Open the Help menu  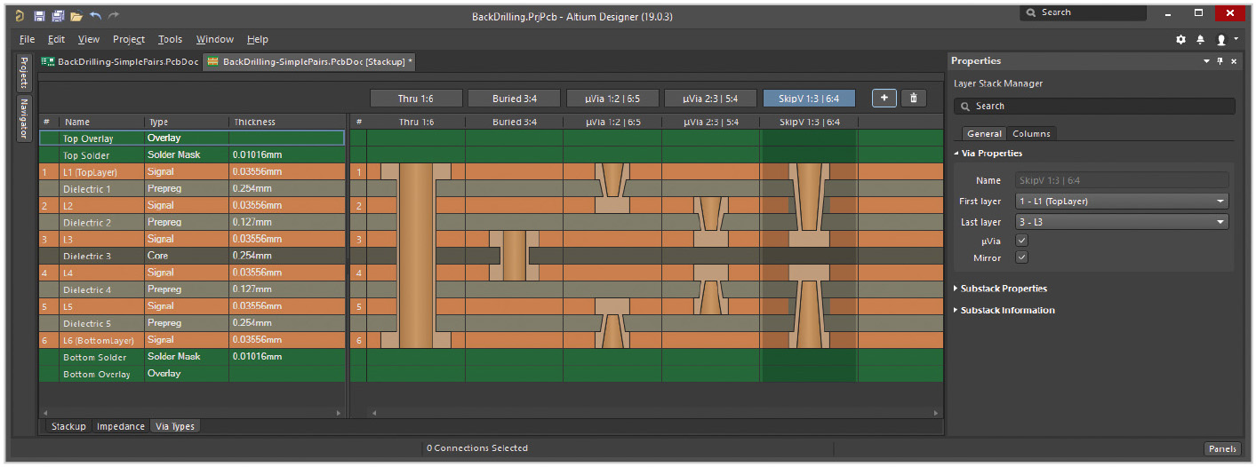(x=258, y=39)
